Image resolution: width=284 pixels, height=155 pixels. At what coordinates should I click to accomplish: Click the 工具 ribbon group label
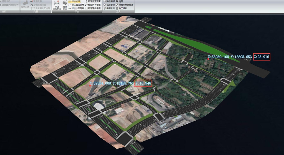(x=118, y=12)
